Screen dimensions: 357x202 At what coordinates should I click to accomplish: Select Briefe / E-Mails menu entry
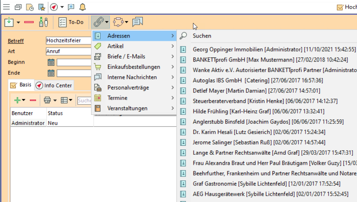[x=126, y=56]
